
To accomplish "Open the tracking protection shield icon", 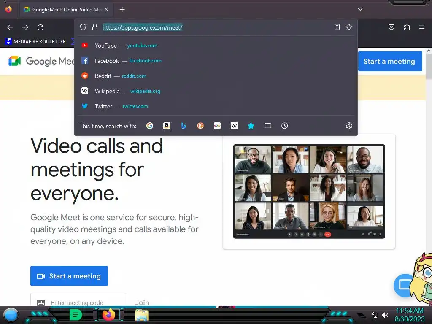I will [x=83, y=27].
